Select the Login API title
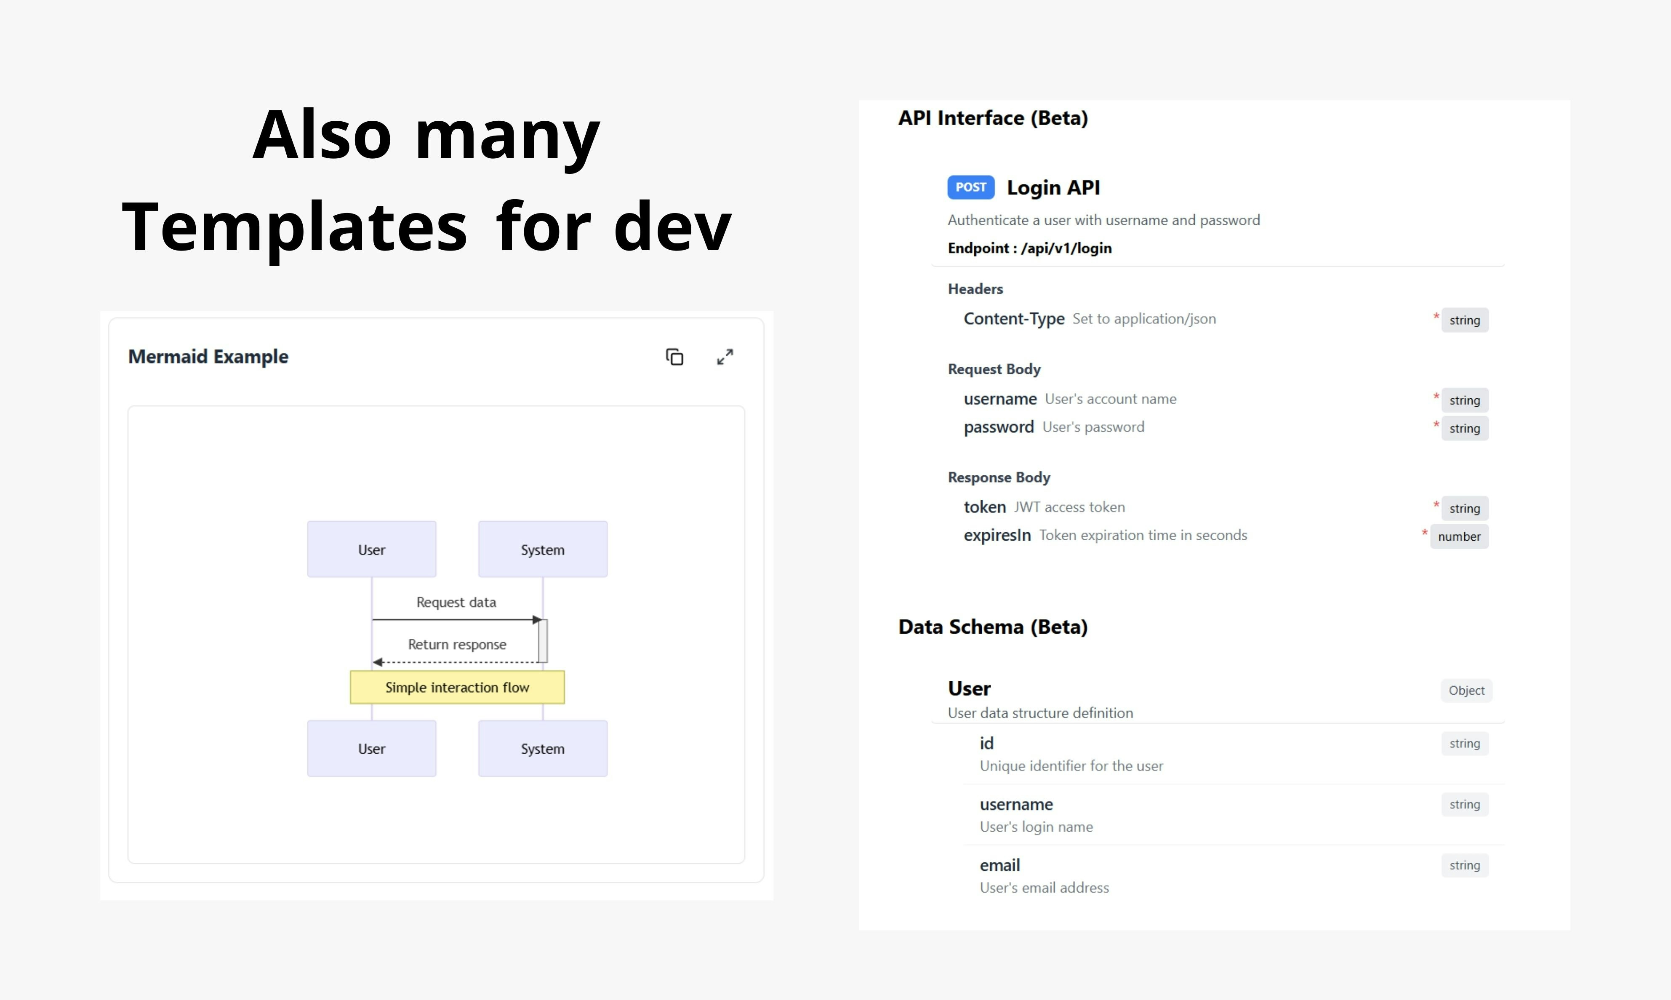Screen dimensions: 1671x1000 click(x=1053, y=187)
